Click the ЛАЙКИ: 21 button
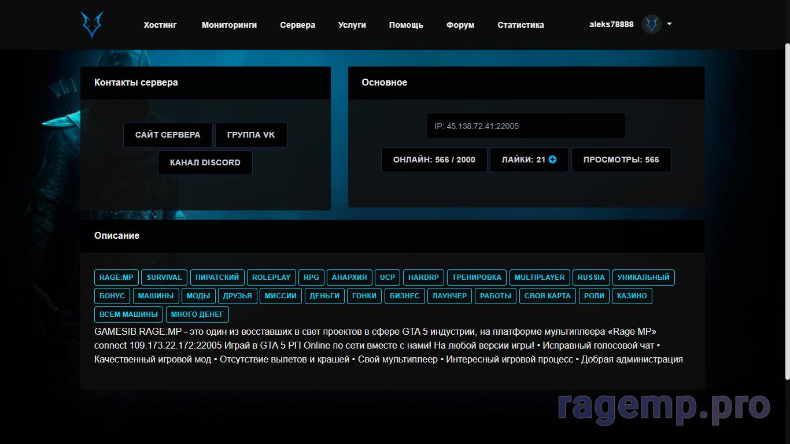This screenshot has width=790, height=444. click(529, 160)
